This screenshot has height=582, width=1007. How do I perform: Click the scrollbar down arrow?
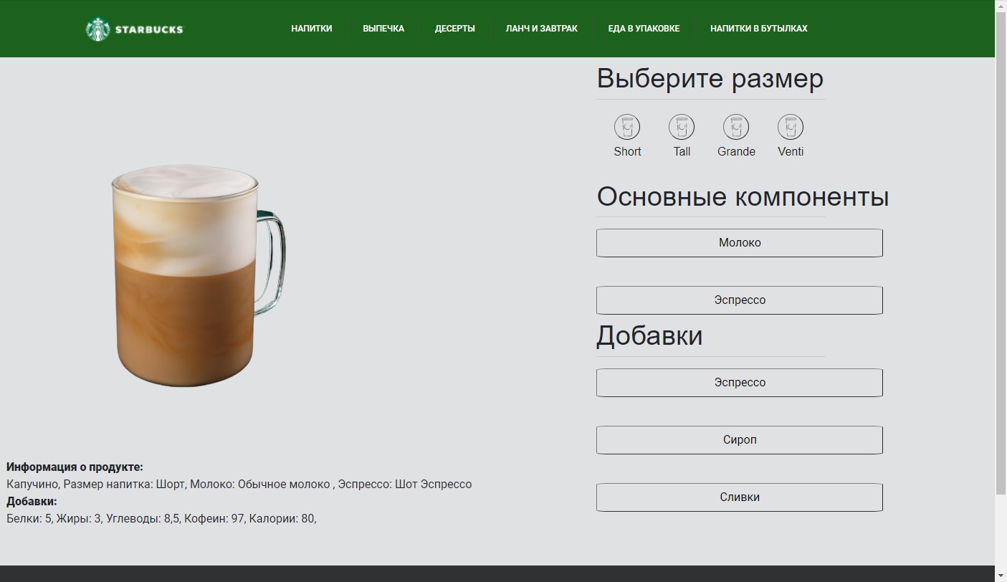pos(1001,576)
